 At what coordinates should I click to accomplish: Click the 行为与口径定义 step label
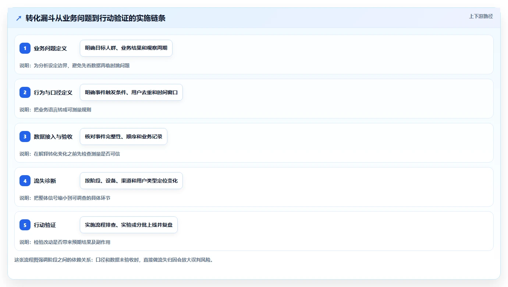53,92
